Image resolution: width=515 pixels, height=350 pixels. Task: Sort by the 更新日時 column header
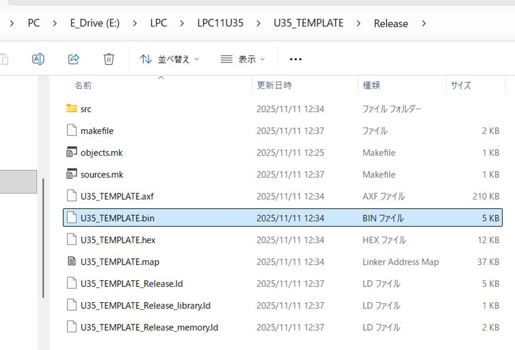(x=274, y=85)
